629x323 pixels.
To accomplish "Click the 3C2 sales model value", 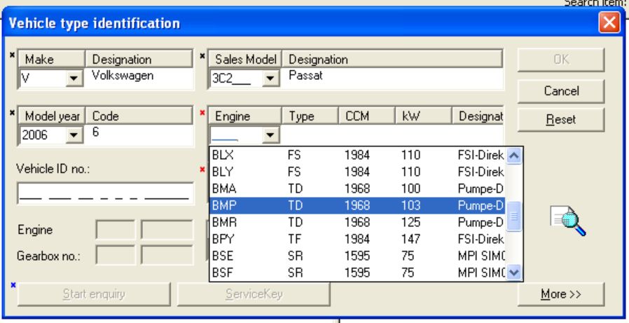I will tap(231, 78).
